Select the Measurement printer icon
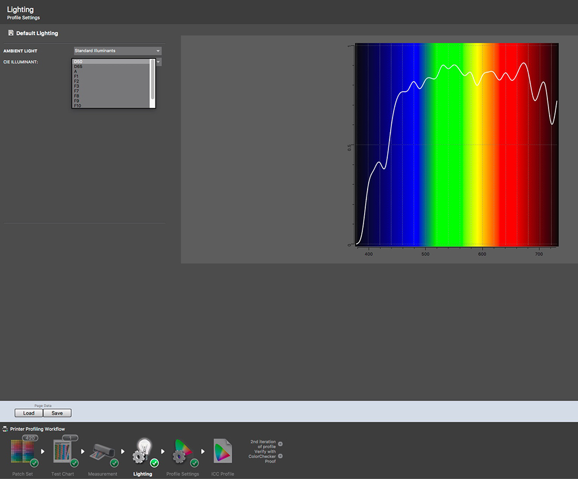Viewport: 578px width, 479px height. (x=102, y=452)
